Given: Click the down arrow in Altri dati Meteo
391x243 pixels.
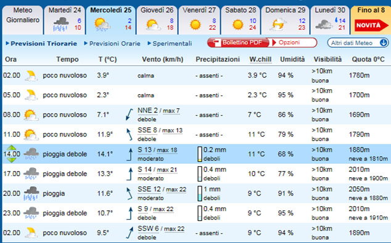Looking at the screenshot, I should (x=384, y=43).
